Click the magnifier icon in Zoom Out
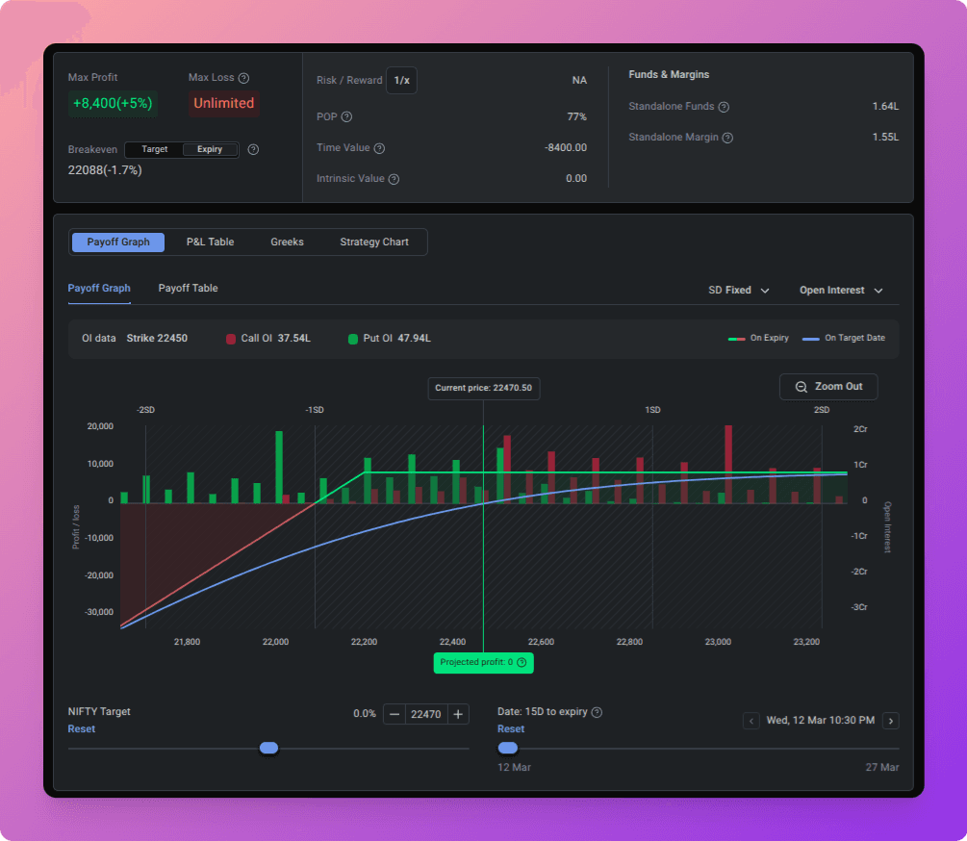The height and width of the screenshot is (841, 967). tap(801, 387)
